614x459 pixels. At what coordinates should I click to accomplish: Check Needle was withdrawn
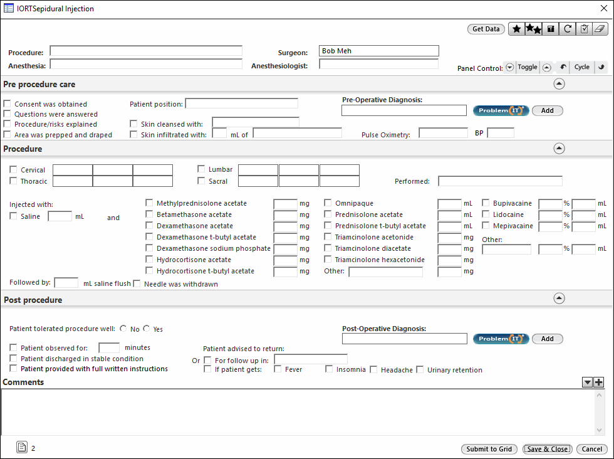pos(137,284)
